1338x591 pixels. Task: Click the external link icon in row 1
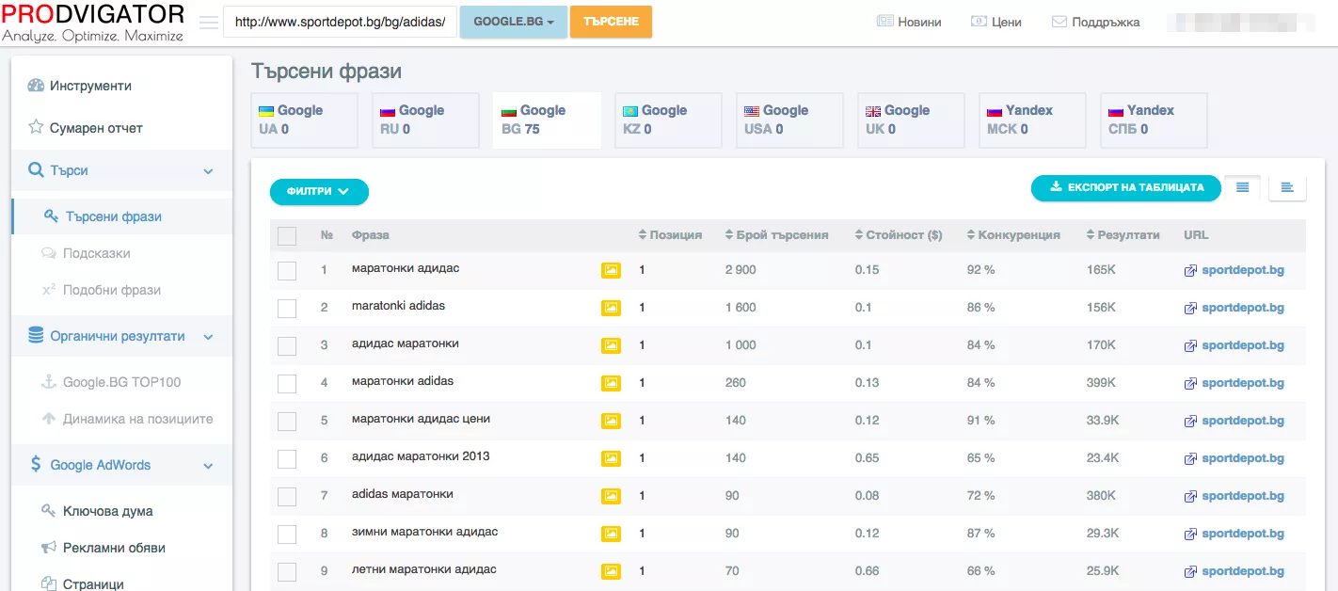(x=1190, y=271)
